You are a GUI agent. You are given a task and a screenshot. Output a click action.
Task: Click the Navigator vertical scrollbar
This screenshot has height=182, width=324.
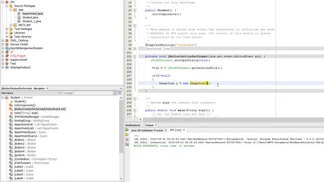[121, 126]
